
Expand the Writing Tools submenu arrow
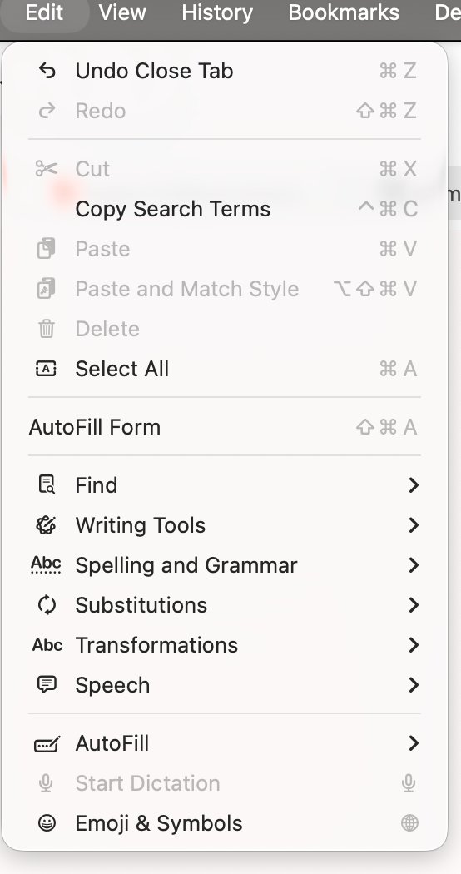pyautogui.click(x=413, y=525)
